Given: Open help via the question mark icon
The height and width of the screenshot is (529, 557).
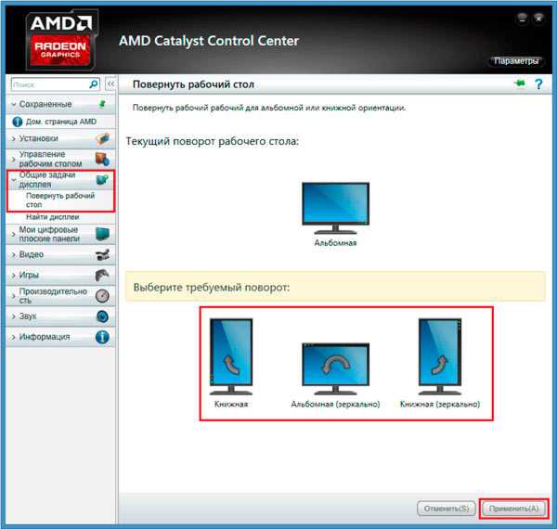Looking at the screenshot, I should (538, 84).
